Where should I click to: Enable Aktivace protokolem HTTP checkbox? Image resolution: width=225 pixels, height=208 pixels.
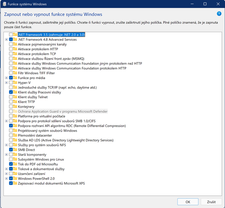(11, 49)
